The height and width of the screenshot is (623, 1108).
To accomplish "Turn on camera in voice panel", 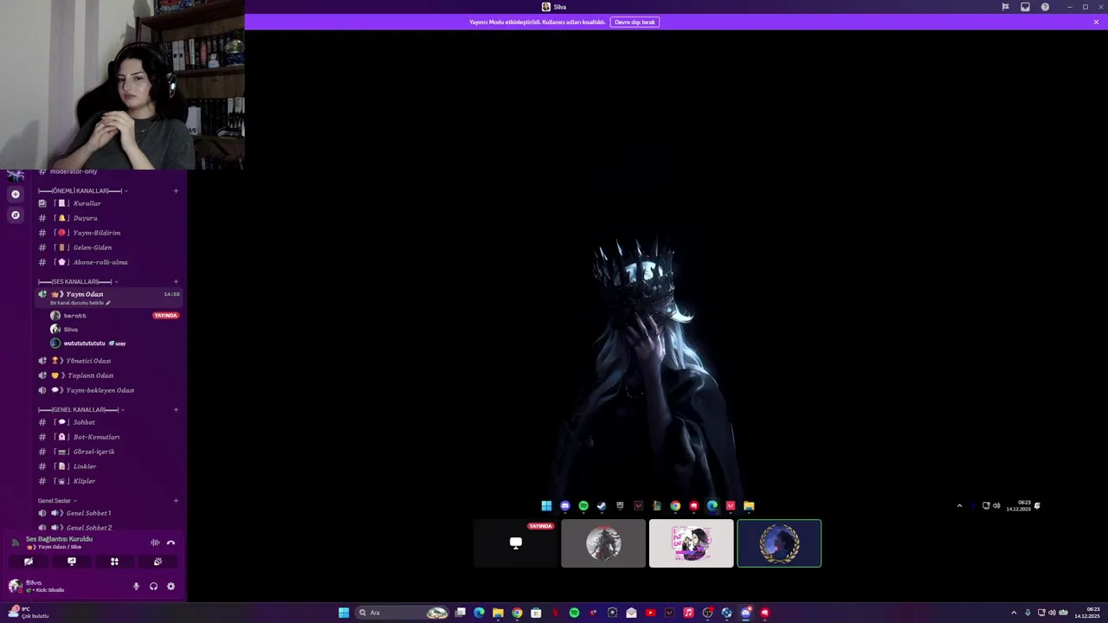I will pos(29,562).
